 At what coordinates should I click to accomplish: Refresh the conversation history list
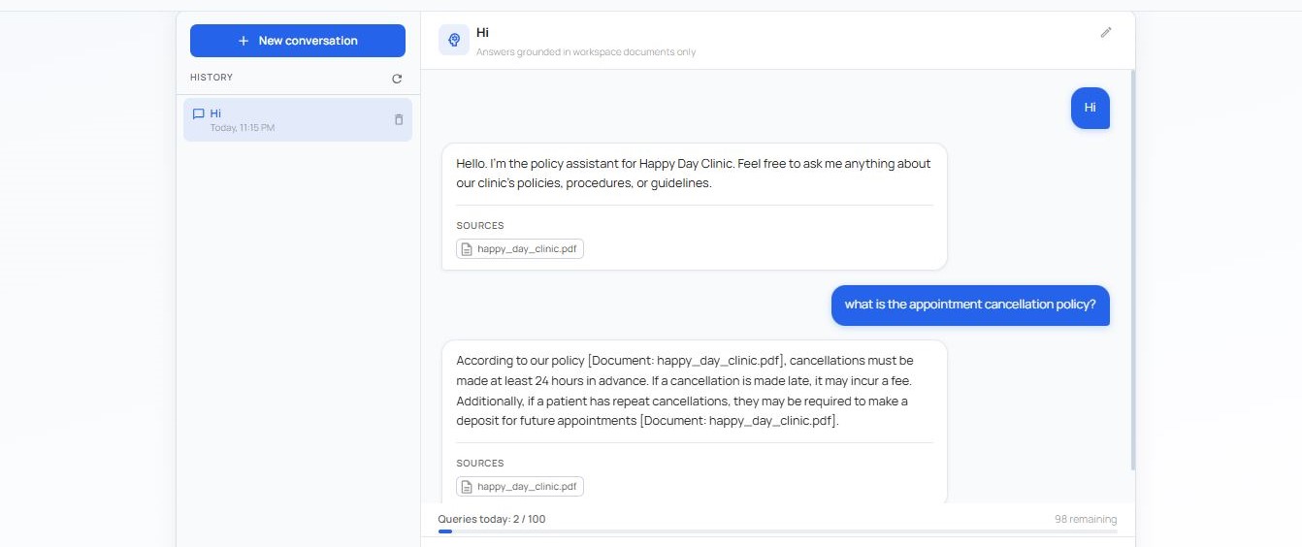397,79
